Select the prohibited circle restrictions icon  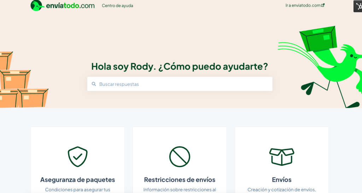[x=180, y=157]
